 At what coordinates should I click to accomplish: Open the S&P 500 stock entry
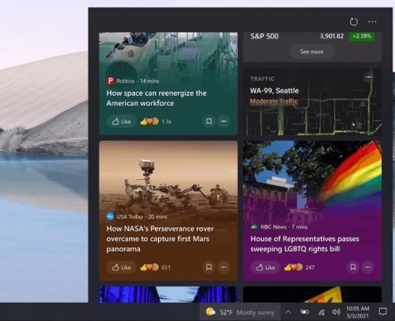[x=312, y=37]
